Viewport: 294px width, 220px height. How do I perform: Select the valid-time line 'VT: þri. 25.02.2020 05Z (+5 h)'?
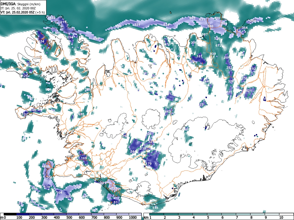coord(23,12)
